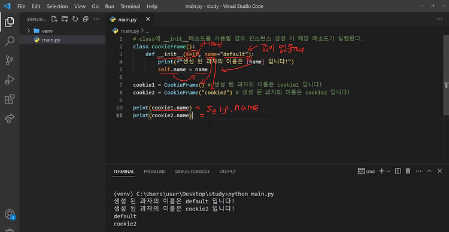Refresh the Explorer file tree
Image resolution: width=449 pixels, height=232 pixels.
(x=75, y=19)
